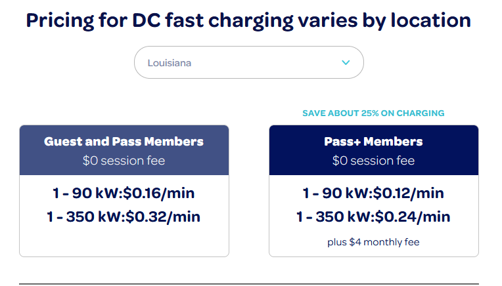Click the plus $4 monthly fee note

(373, 242)
